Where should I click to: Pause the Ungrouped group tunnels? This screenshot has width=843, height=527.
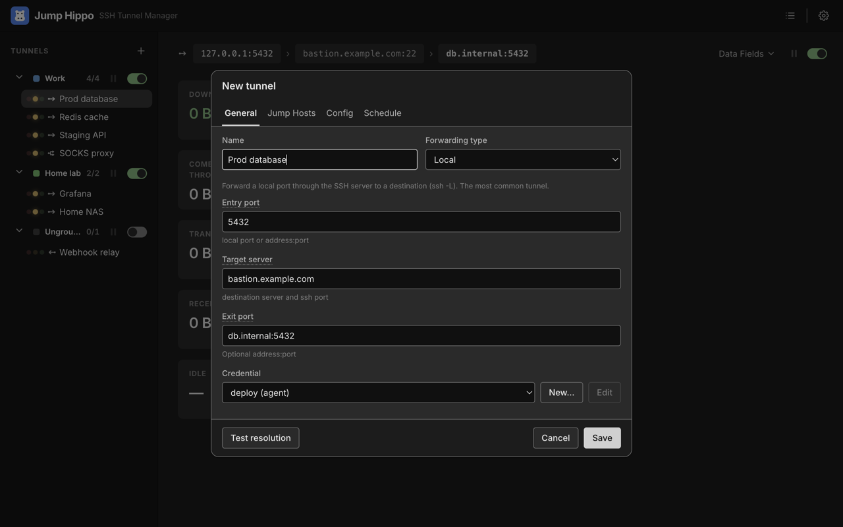113,232
